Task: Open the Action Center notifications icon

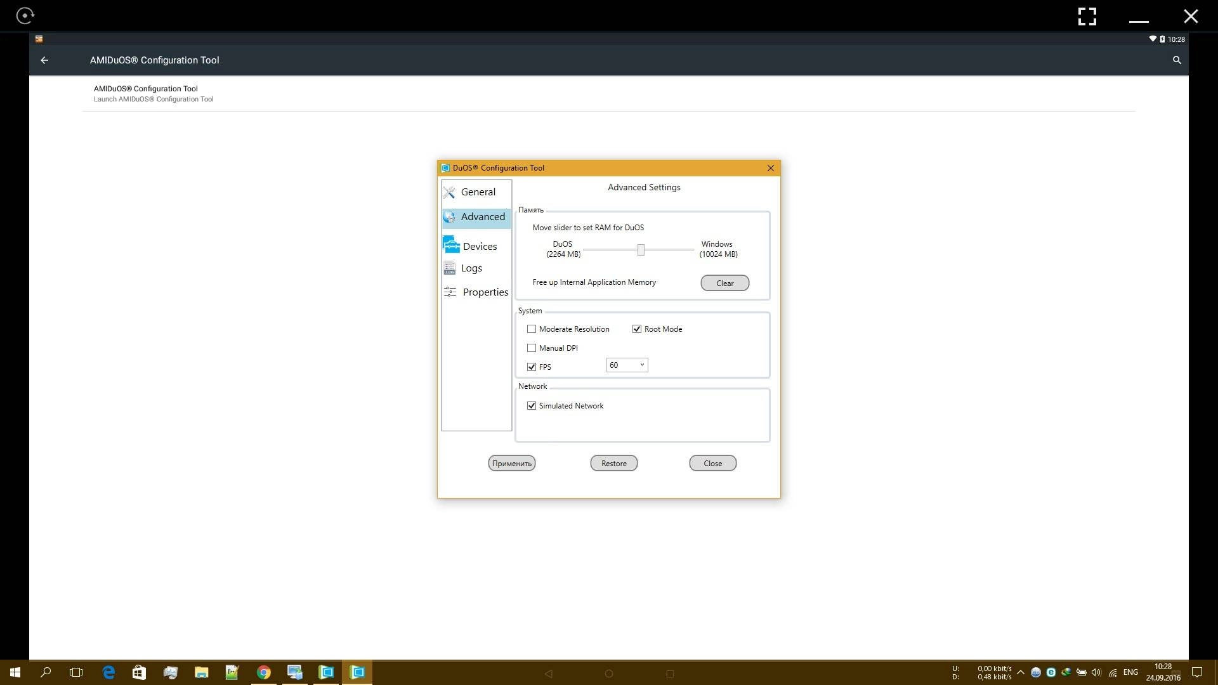Action: point(1197,672)
